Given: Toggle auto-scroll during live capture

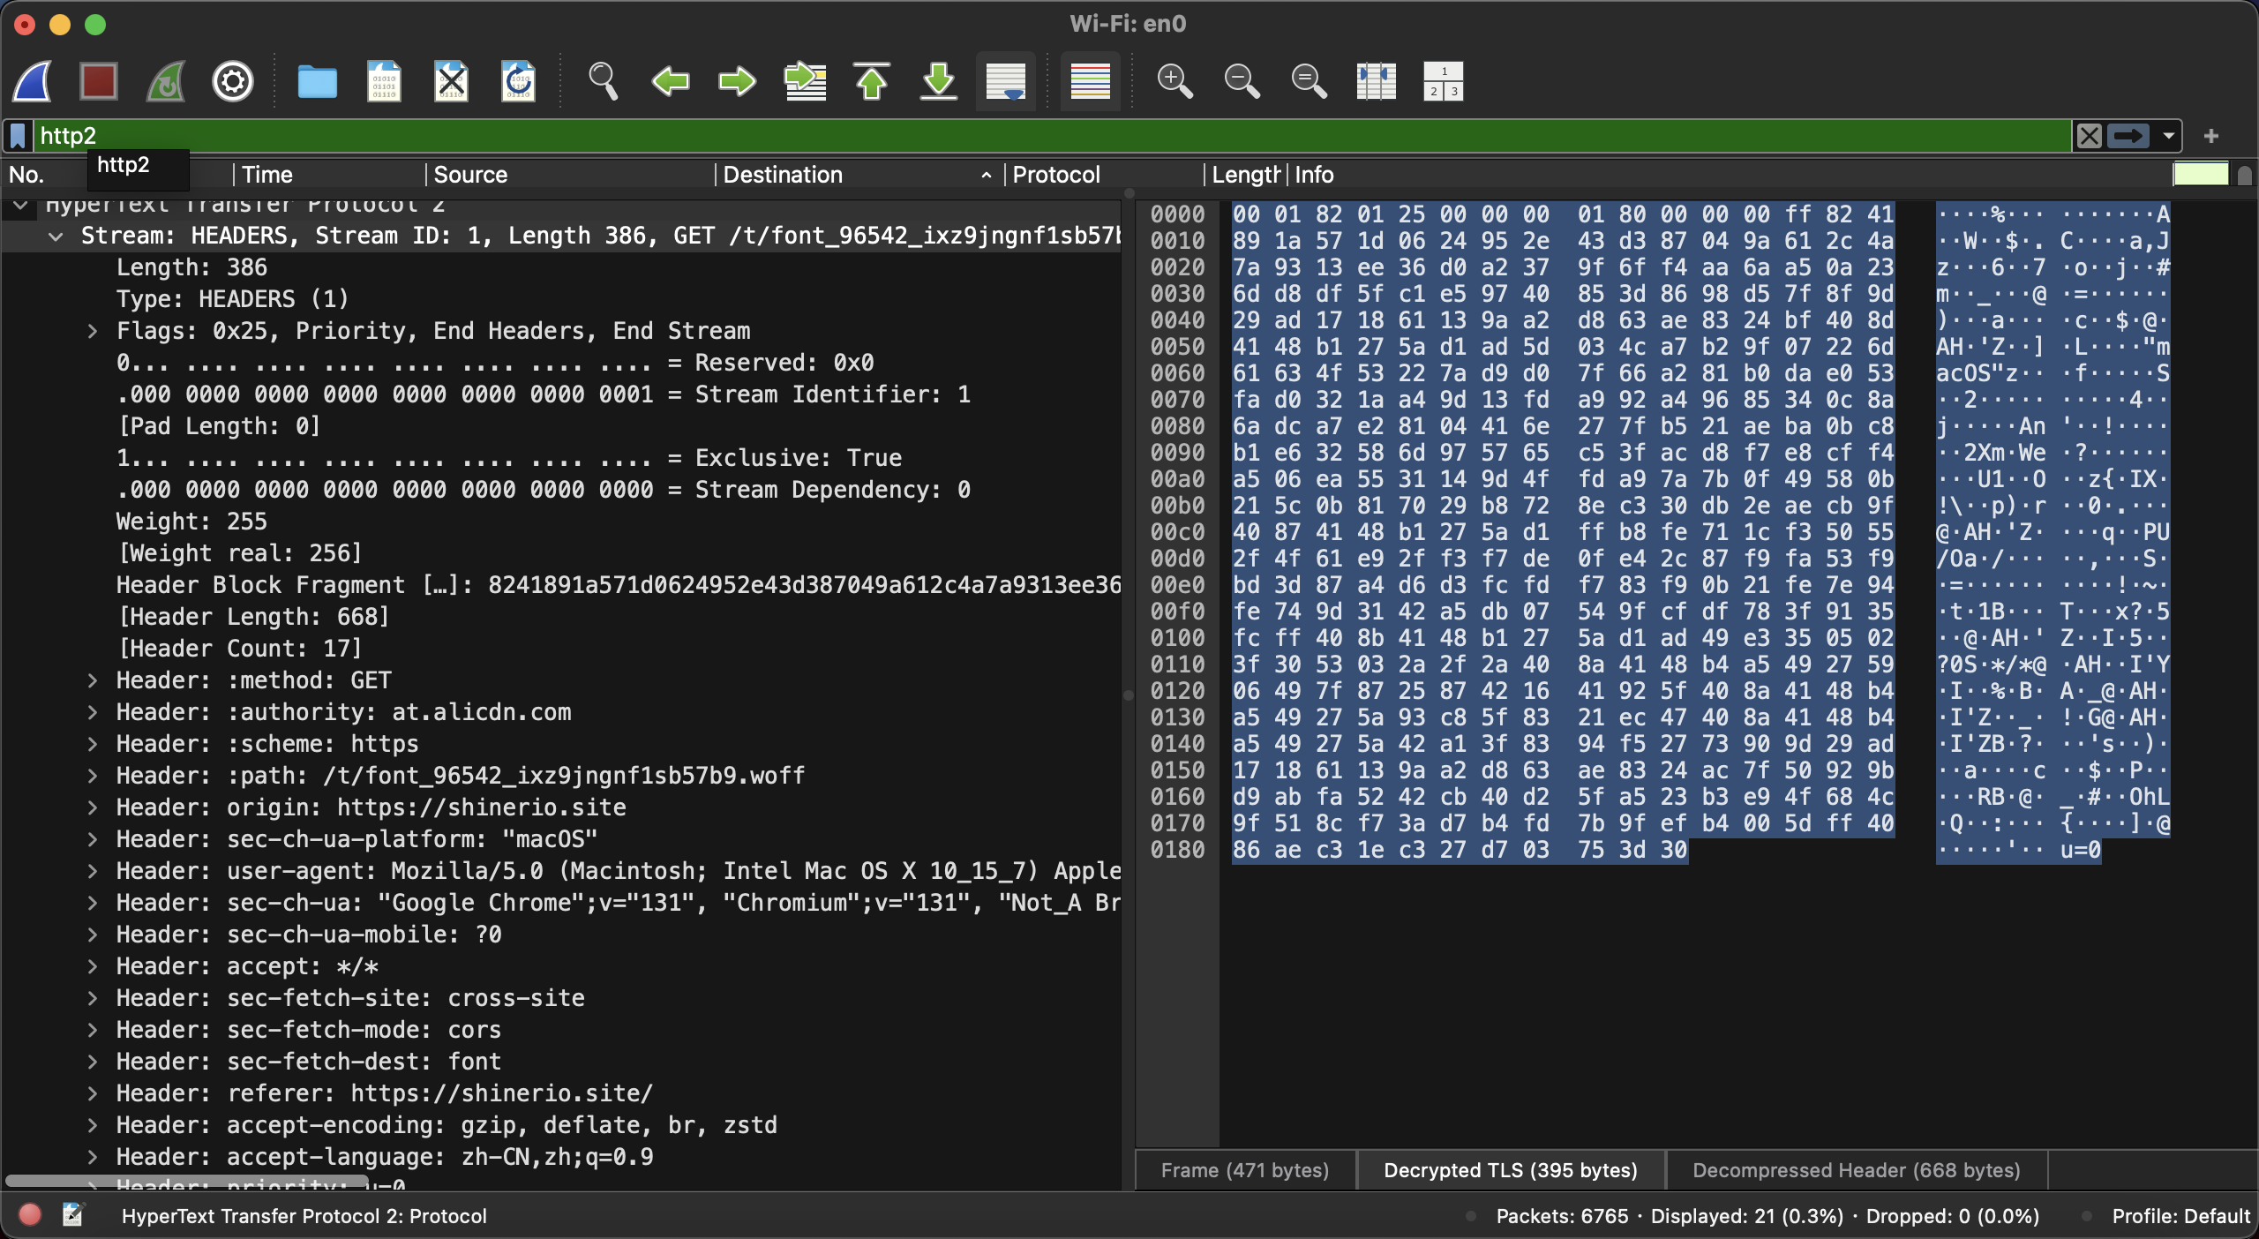Looking at the screenshot, I should point(1006,82).
